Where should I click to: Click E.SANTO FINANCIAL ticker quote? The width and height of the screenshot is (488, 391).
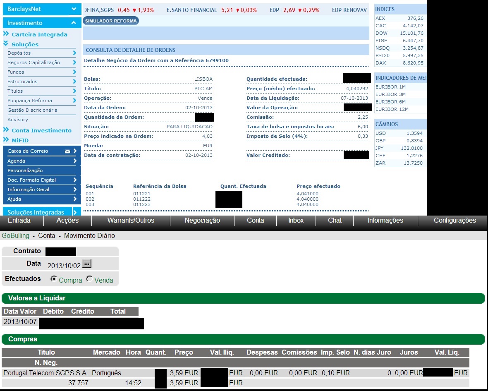212,10
